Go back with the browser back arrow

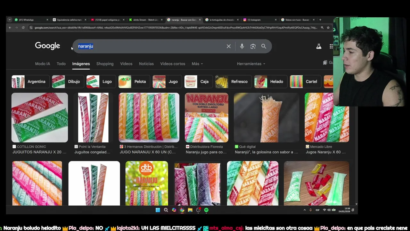(x=10, y=28)
